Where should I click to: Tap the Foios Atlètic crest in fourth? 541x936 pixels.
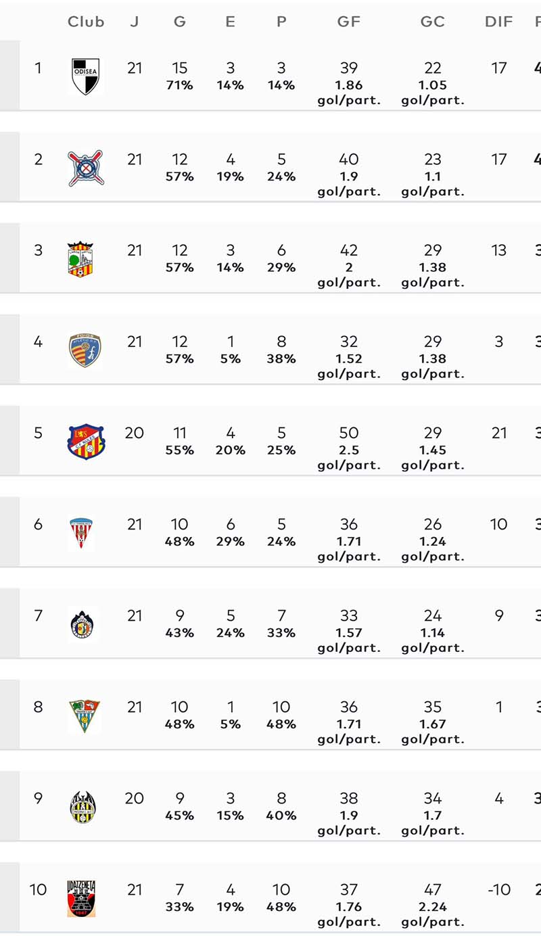(85, 350)
